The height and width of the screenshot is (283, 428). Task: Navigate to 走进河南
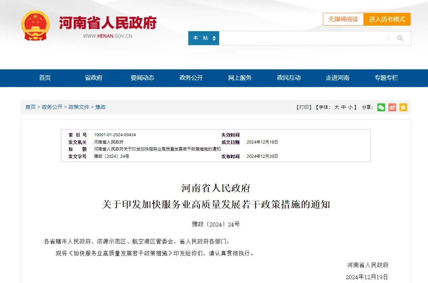pos(337,78)
